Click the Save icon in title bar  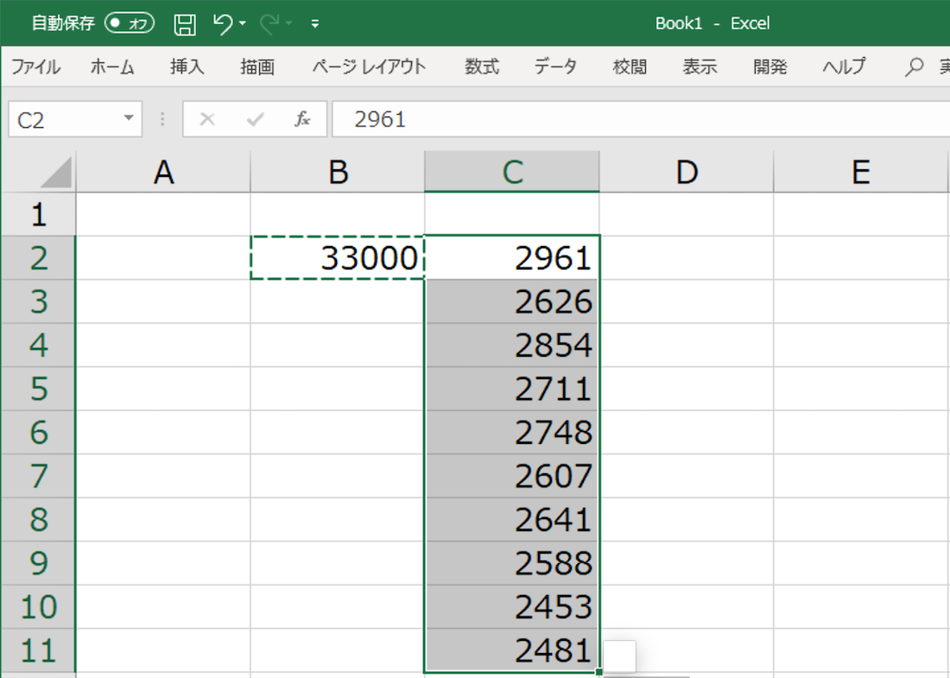click(x=185, y=24)
